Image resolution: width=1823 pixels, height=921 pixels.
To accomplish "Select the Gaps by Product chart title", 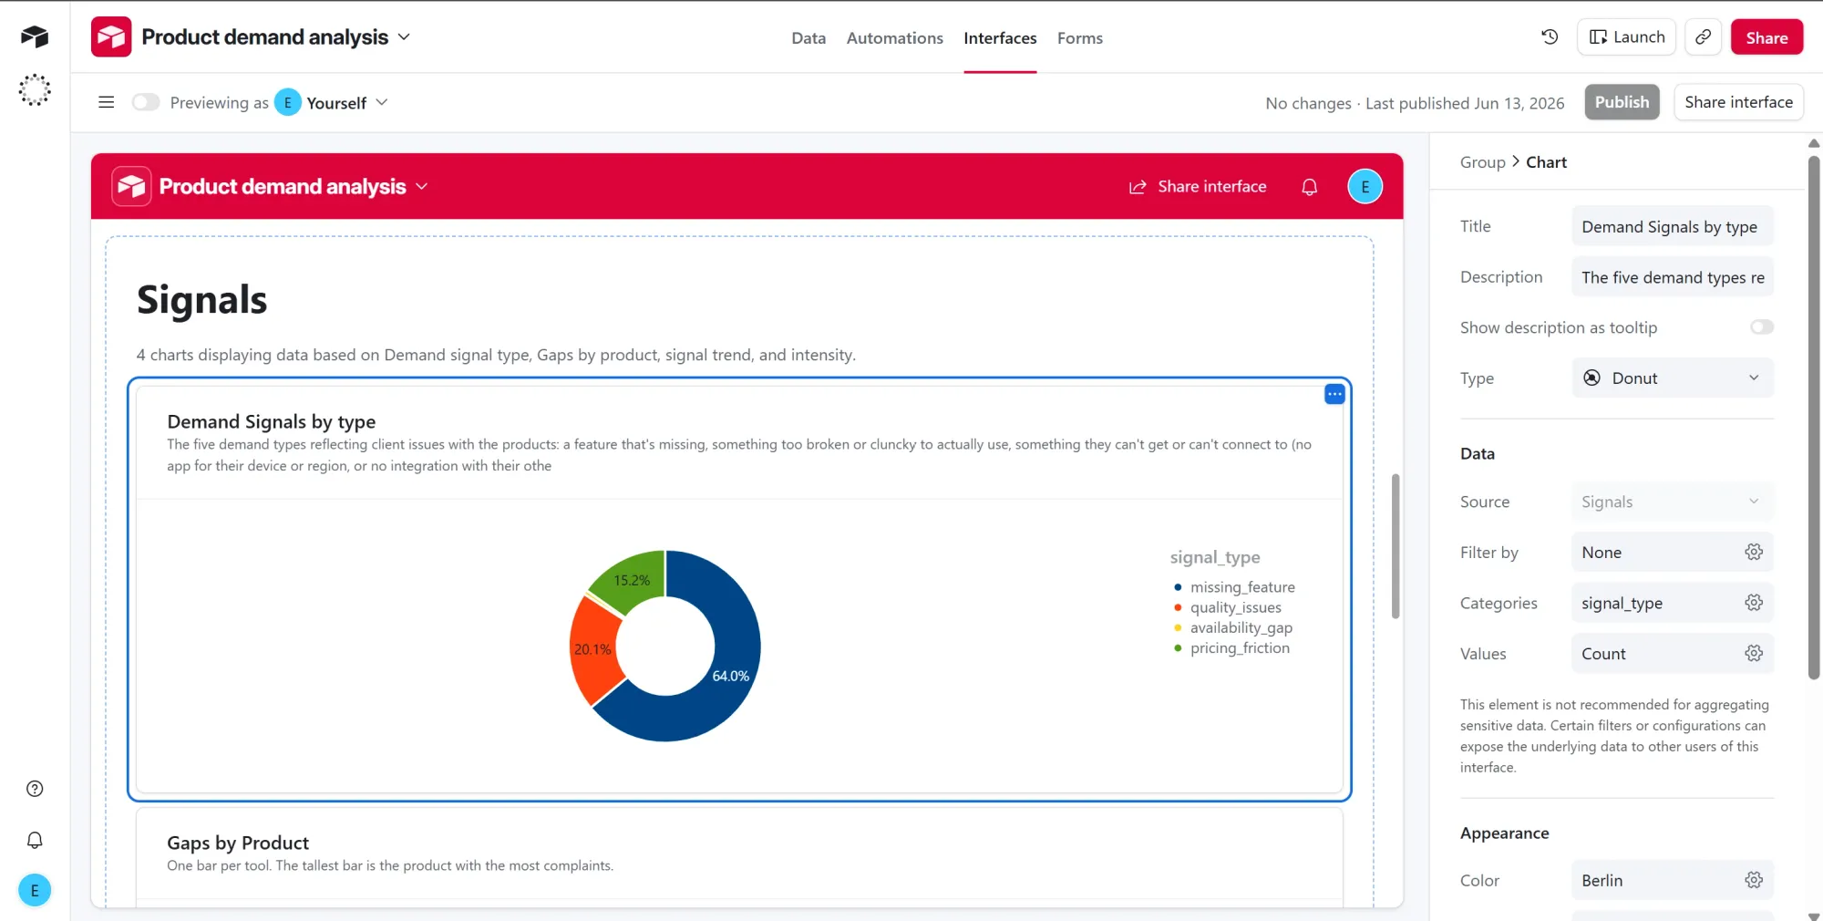I will pyautogui.click(x=238, y=843).
